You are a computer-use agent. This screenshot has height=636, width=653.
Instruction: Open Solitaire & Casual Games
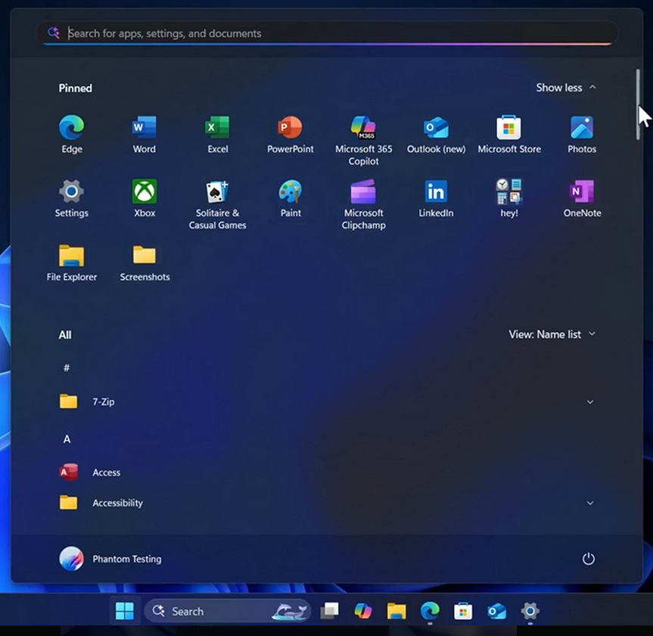click(217, 204)
